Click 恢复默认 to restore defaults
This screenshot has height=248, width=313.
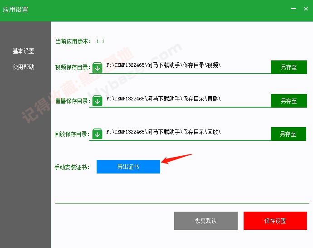coord(206,221)
